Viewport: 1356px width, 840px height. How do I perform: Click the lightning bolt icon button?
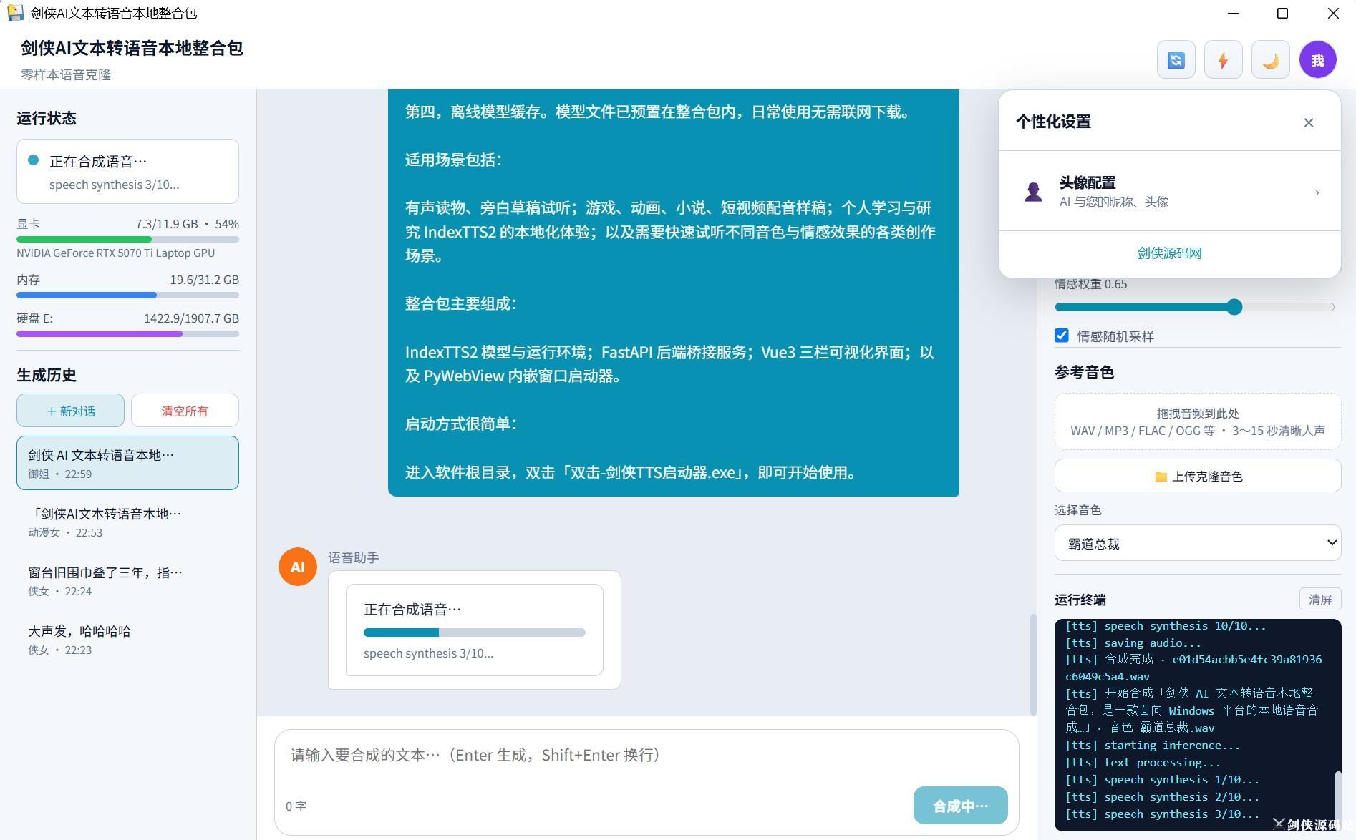tap(1223, 60)
